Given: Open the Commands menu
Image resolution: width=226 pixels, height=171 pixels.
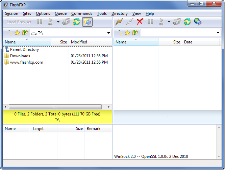Looking at the screenshot, I should click(82, 13).
